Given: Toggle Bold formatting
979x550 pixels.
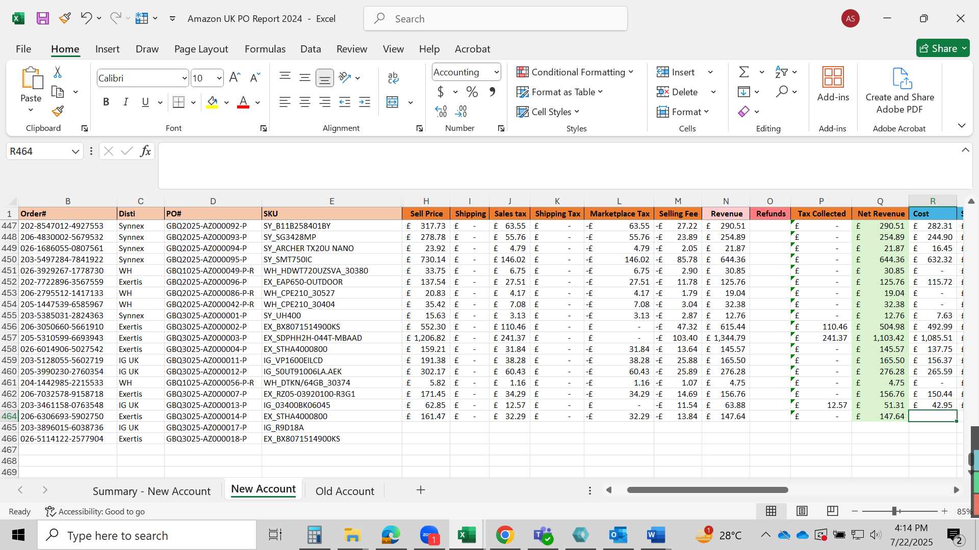Looking at the screenshot, I should coord(106,102).
